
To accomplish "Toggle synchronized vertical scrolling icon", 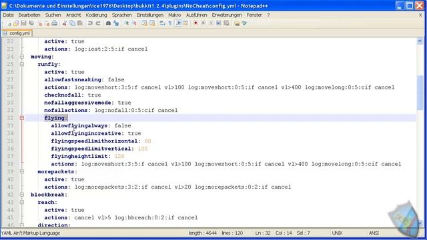I will coord(144,23).
